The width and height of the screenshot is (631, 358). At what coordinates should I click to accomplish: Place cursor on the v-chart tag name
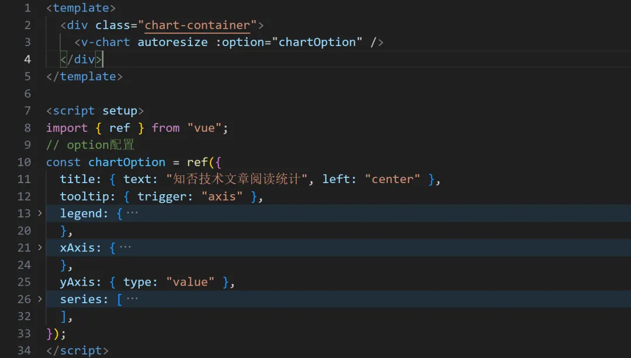(105, 42)
